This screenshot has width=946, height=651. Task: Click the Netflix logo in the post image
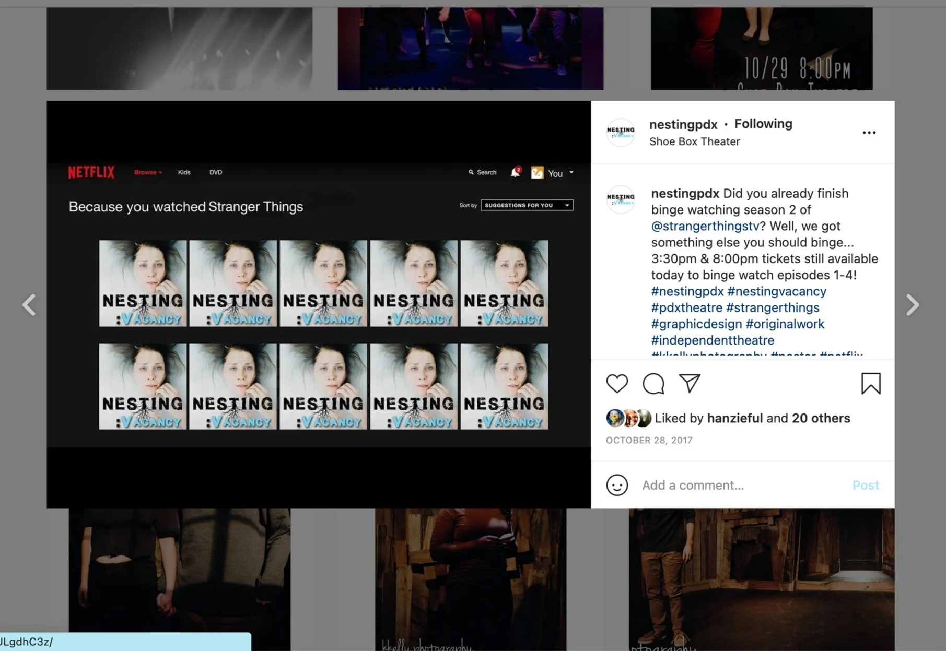tap(91, 172)
